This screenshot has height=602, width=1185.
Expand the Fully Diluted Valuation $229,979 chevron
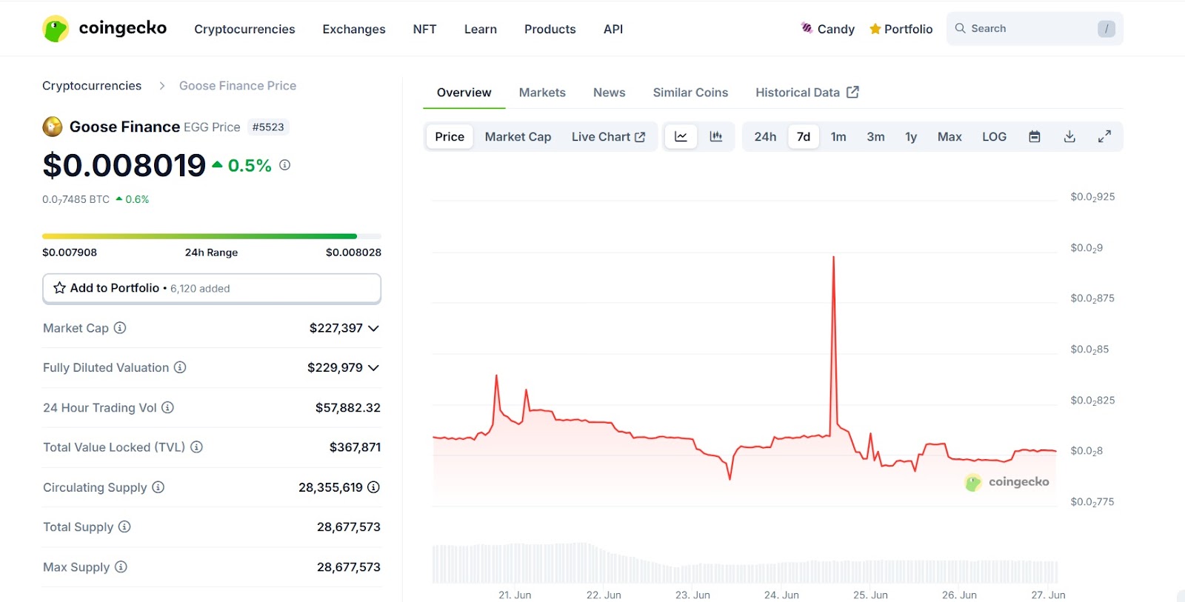(x=373, y=368)
